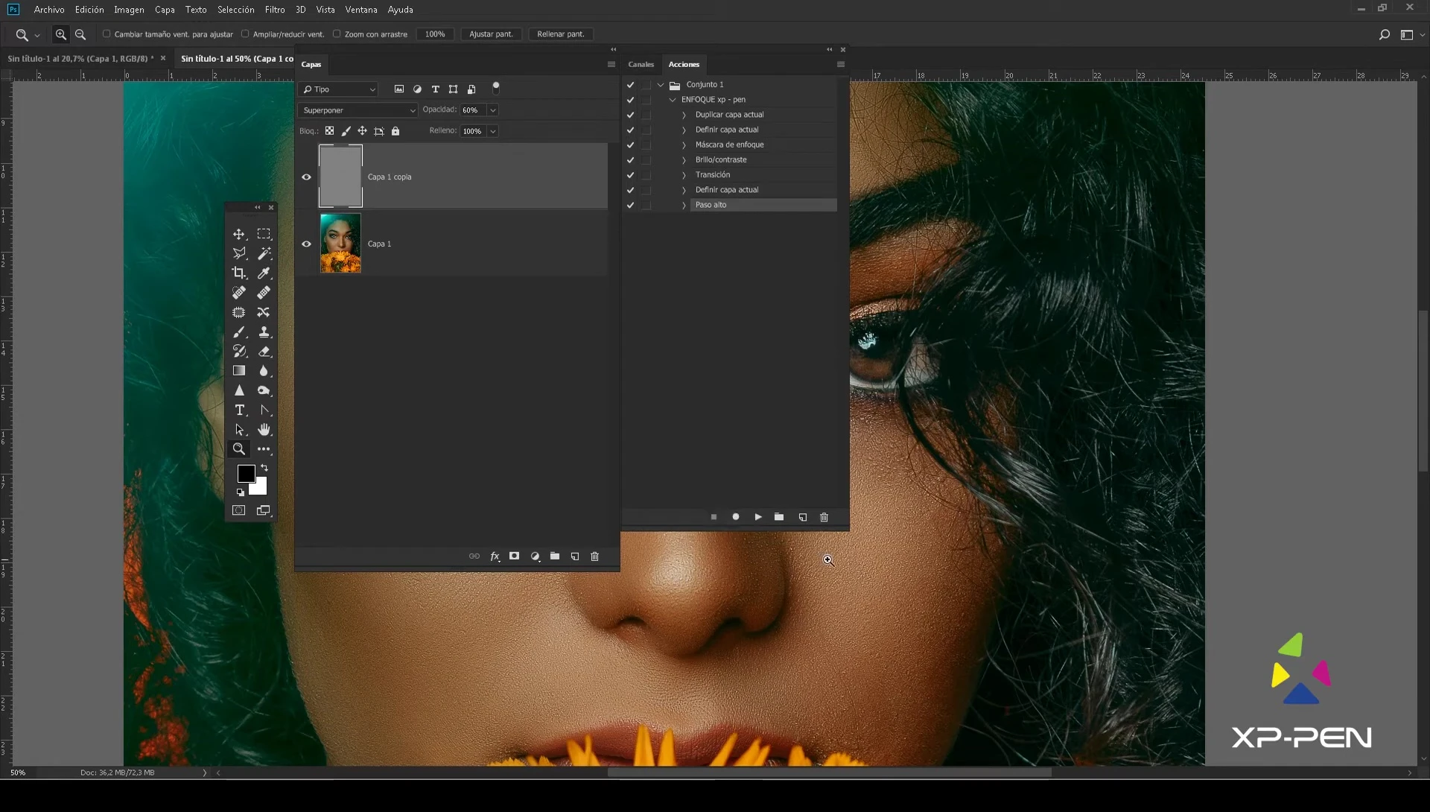Open the Filtro menu
This screenshot has height=812, width=1430.
[275, 10]
